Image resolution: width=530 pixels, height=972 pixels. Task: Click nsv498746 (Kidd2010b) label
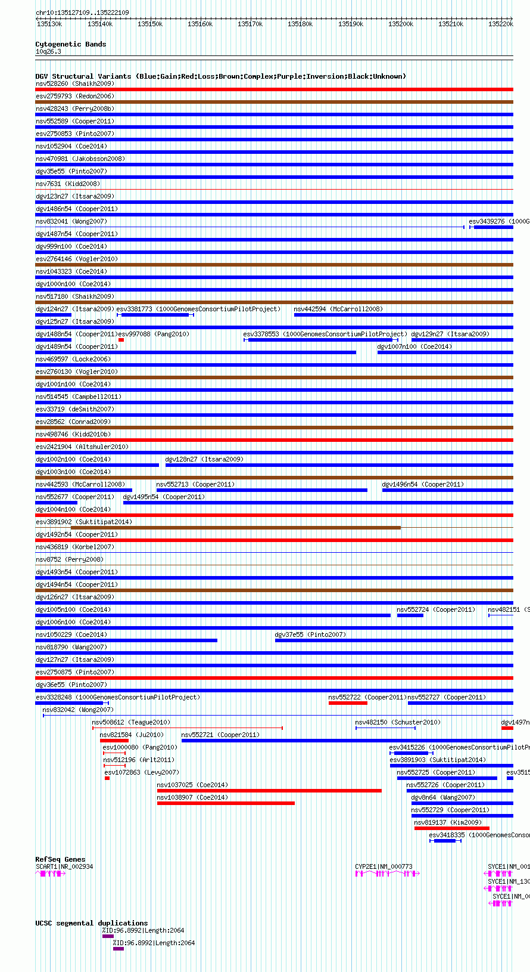[x=73, y=434]
